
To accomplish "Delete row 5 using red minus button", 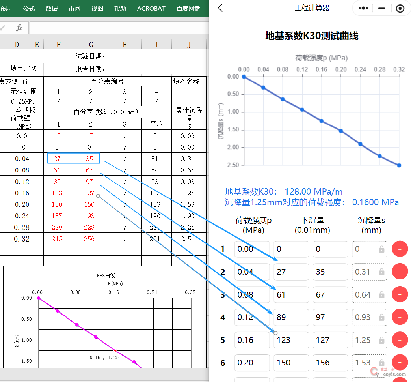I will pyautogui.click(x=400, y=340).
